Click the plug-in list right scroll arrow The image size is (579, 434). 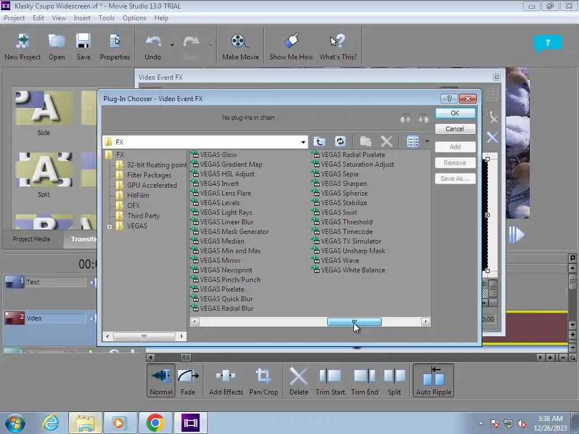pyautogui.click(x=426, y=322)
